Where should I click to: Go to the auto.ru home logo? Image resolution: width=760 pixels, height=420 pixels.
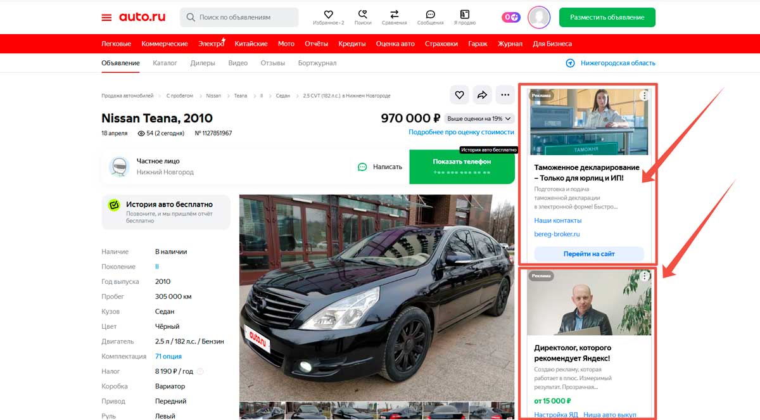[143, 17]
